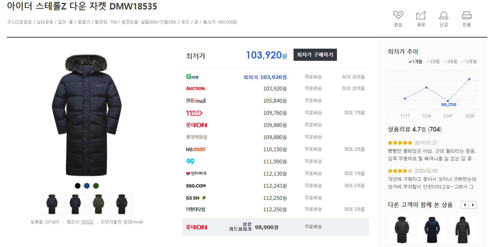Image resolution: width=490 pixels, height=247 pixels.
Task: Show previous related products arrow
Action: (465, 205)
